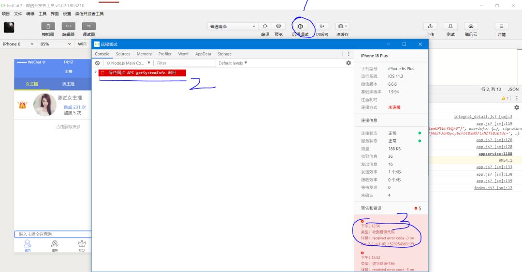Open console settings gear in 远程调试 window
Screen dimensions: 522x272
[348, 63]
